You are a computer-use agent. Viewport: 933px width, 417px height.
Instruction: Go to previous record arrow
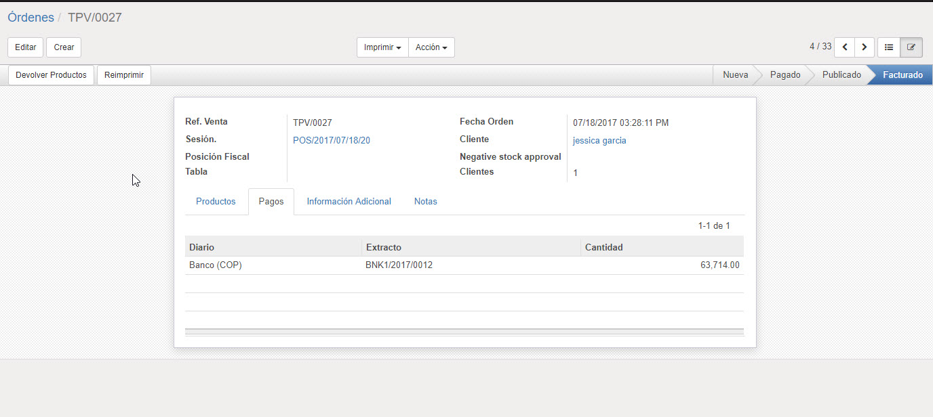[x=844, y=47]
